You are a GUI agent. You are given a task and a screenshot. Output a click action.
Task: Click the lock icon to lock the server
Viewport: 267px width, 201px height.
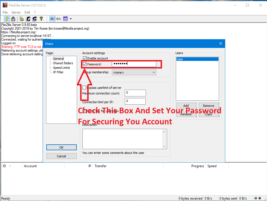click(x=13, y=19)
